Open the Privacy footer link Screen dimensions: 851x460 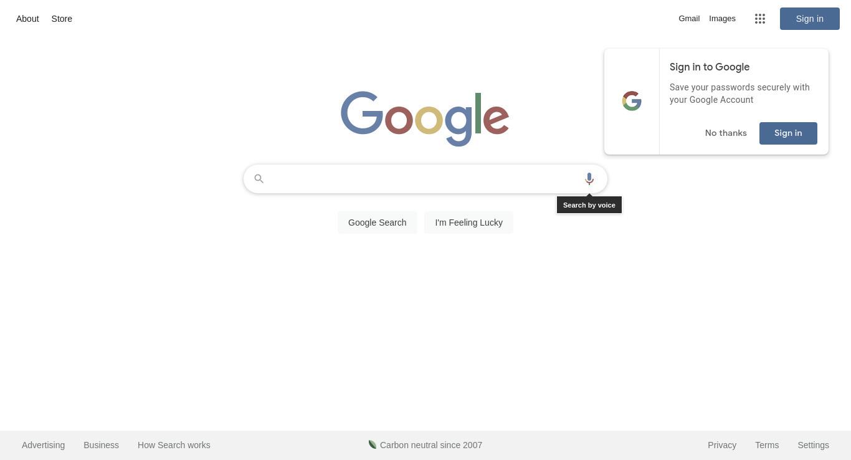(x=722, y=445)
